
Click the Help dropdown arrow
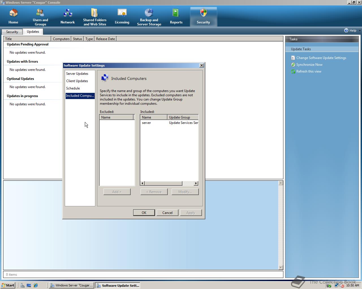pyautogui.click(x=359, y=30)
